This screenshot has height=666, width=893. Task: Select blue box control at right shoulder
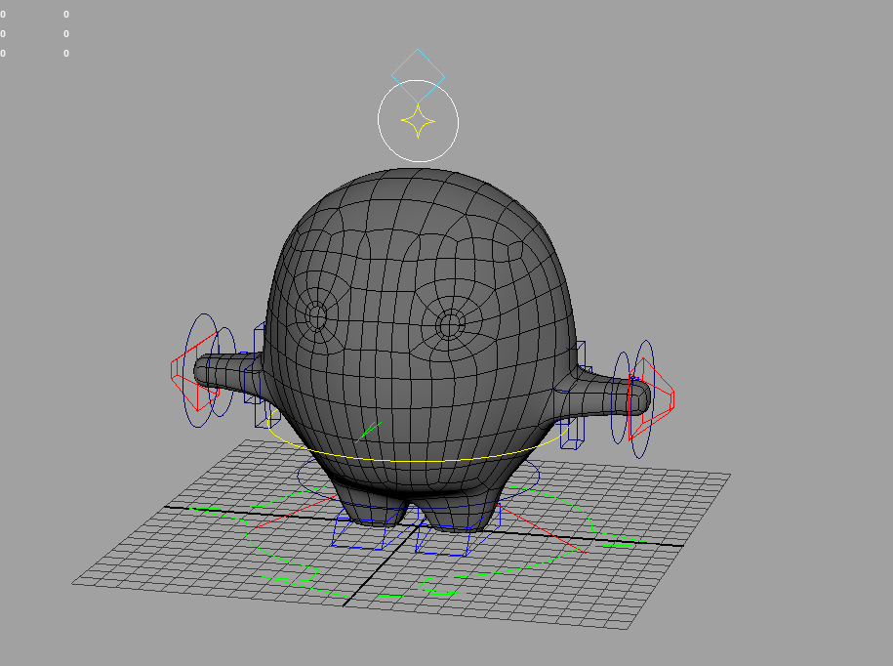point(582,350)
